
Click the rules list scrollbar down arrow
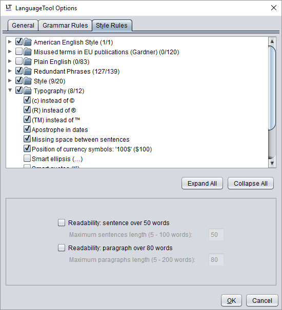(272, 163)
